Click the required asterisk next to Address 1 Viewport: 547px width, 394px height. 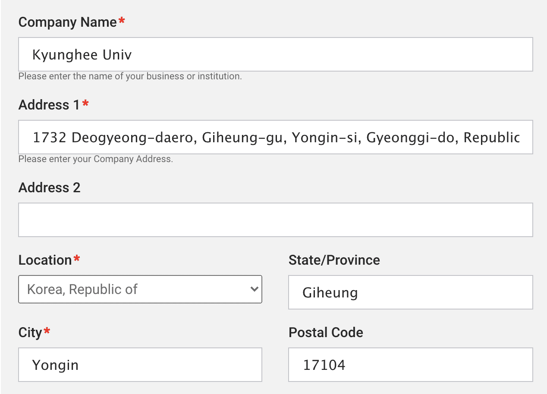click(85, 104)
